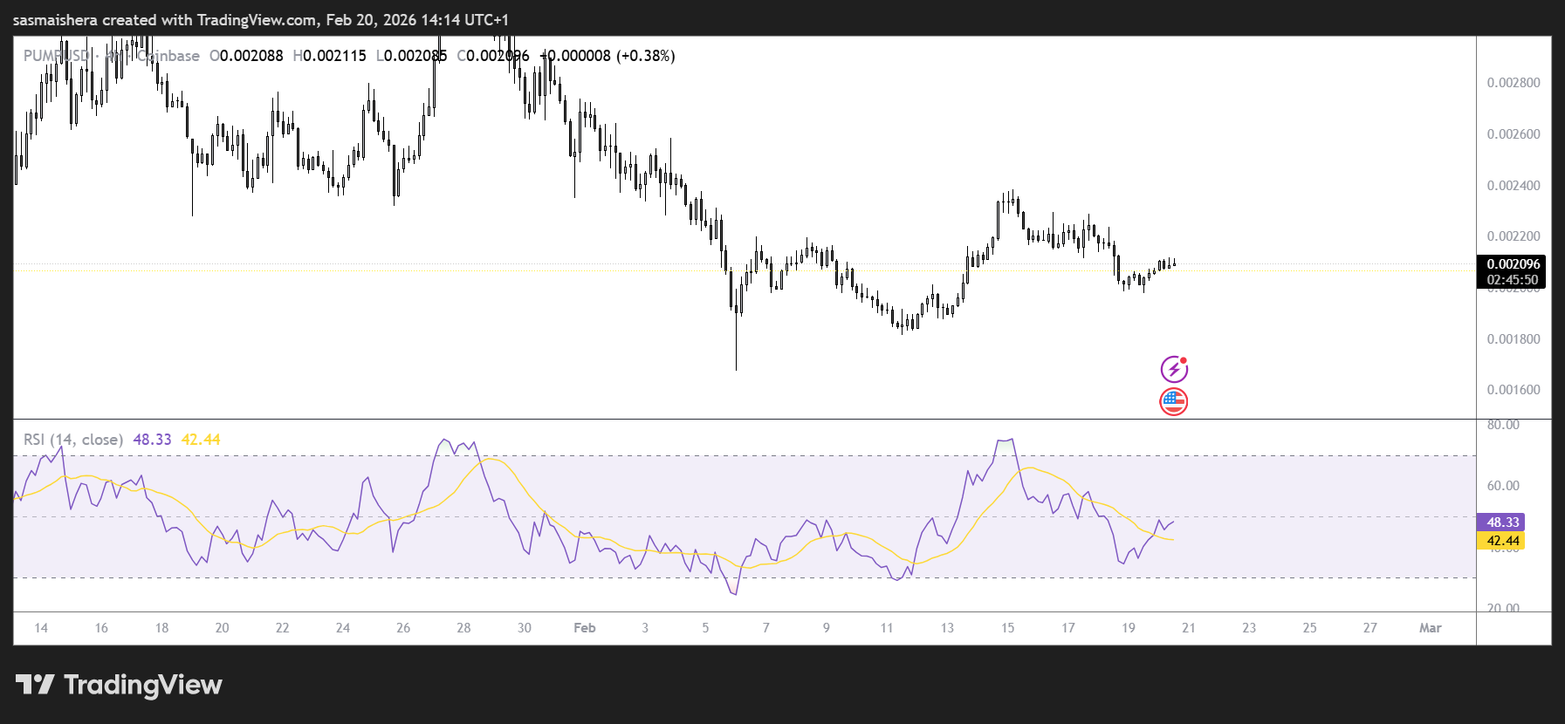Click the 02:45:50 candle countdown timer
1565x724 pixels.
[1513, 280]
